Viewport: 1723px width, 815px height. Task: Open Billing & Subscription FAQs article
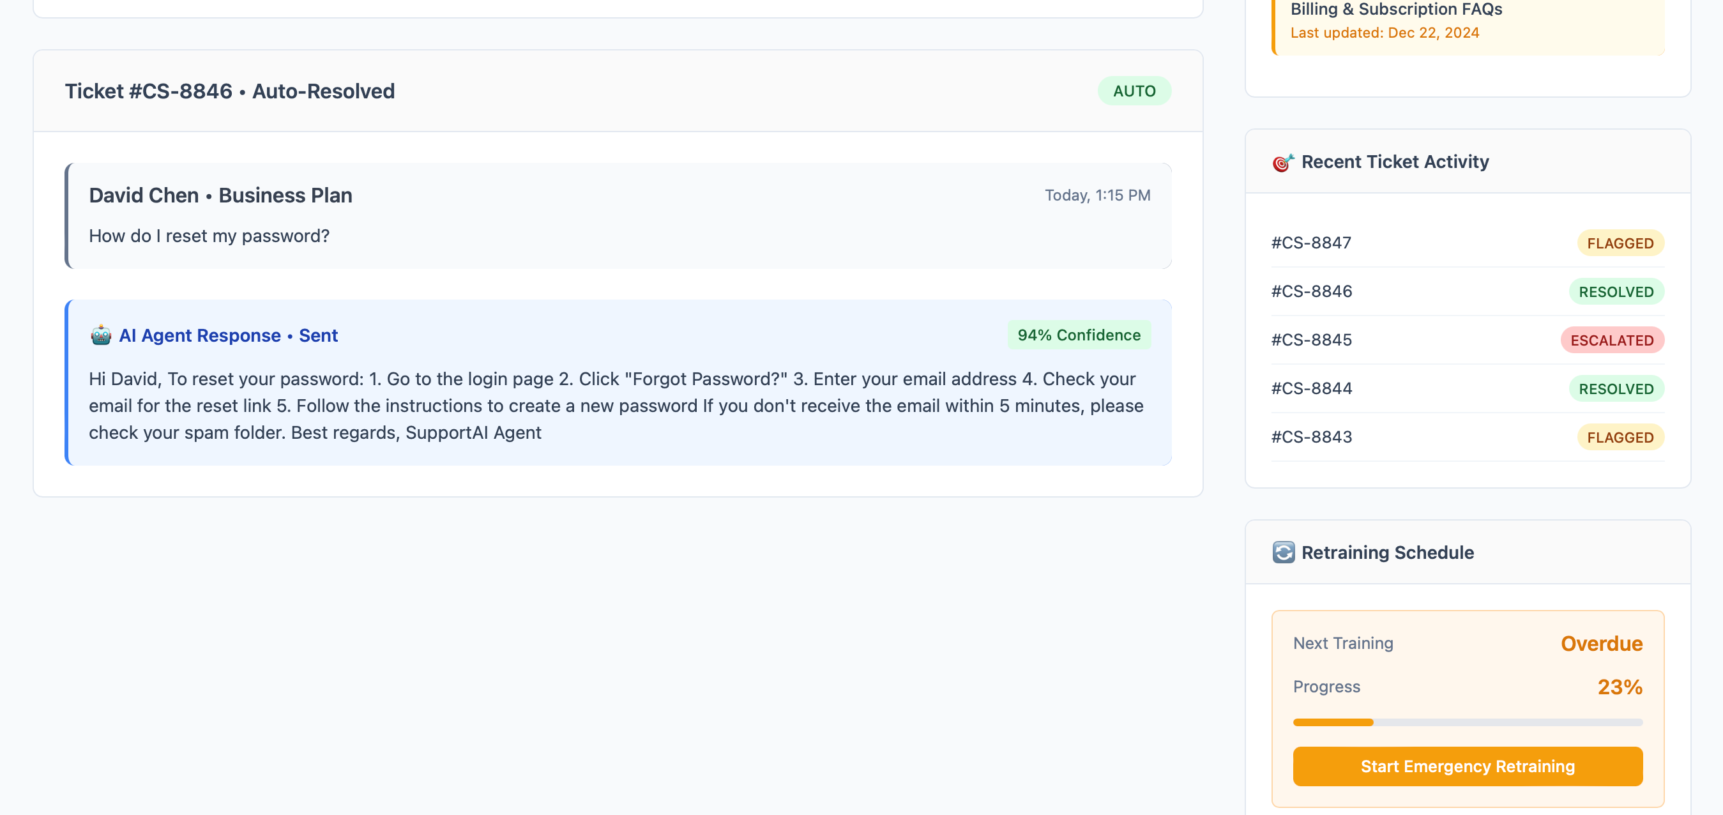tap(1396, 10)
